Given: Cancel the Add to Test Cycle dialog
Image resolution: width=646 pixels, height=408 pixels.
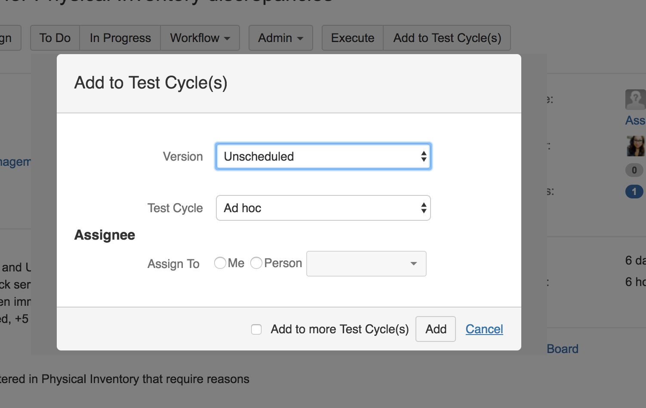Looking at the screenshot, I should (484, 329).
